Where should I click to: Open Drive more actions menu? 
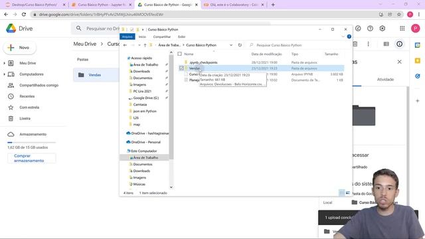point(368,44)
